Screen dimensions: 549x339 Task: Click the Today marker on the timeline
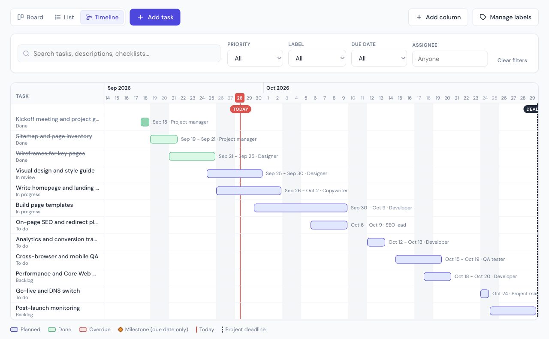[x=241, y=109]
